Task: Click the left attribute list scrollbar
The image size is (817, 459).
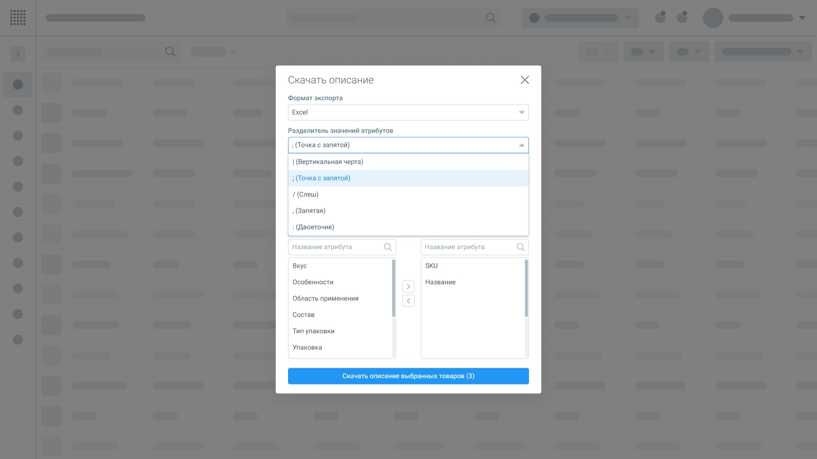Action: click(394, 289)
